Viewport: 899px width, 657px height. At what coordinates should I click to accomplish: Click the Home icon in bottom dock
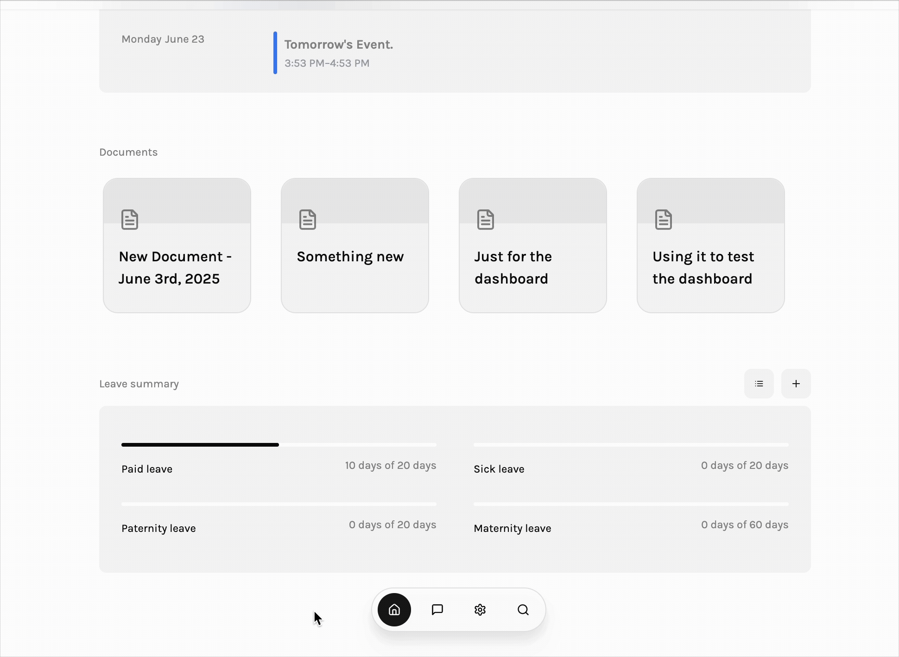(394, 610)
